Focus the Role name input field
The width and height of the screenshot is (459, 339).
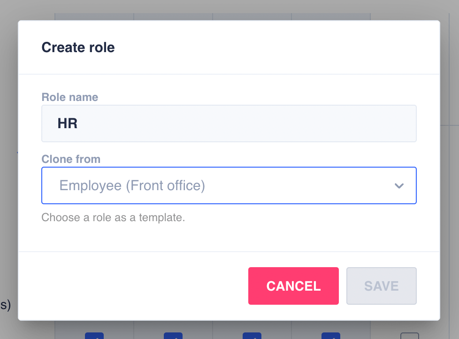point(229,123)
